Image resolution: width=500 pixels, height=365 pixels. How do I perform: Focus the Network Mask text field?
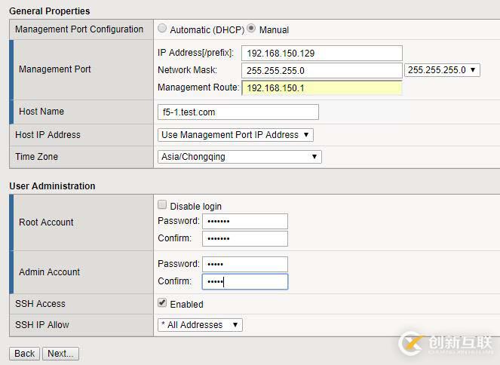[x=322, y=70]
